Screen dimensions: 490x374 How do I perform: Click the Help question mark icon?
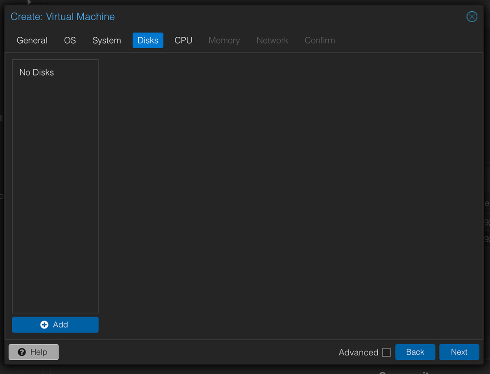pyautogui.click(x=22, y=352)
